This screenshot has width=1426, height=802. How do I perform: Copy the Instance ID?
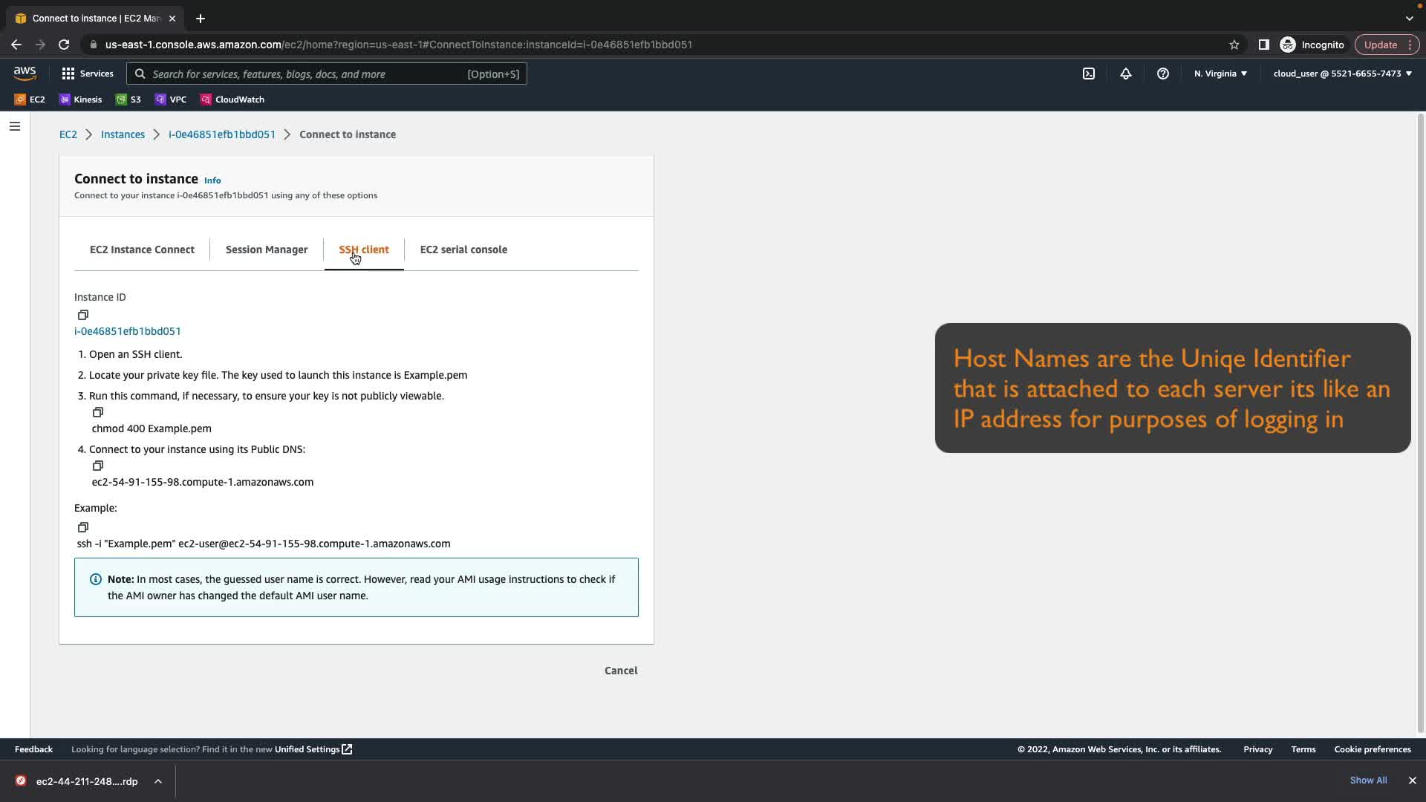(83, 315)
